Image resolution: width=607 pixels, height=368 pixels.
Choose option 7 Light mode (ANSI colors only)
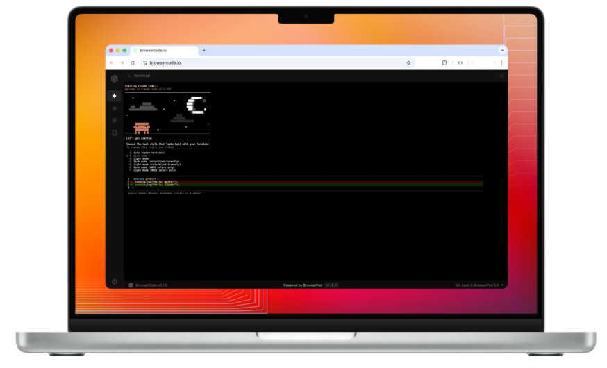153,170
